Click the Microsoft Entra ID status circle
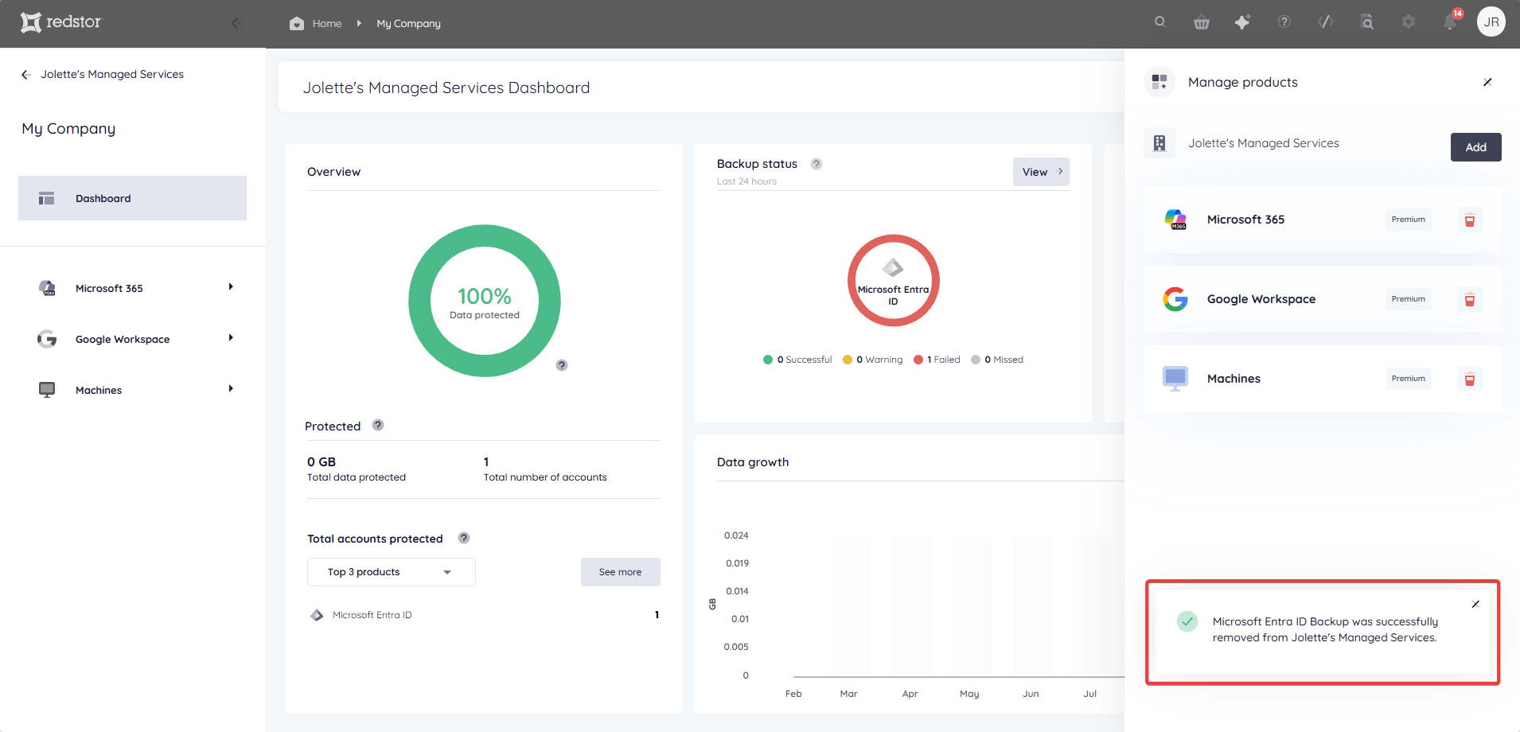The height and width of the screenshot is (732, 1520). (894, 280)
